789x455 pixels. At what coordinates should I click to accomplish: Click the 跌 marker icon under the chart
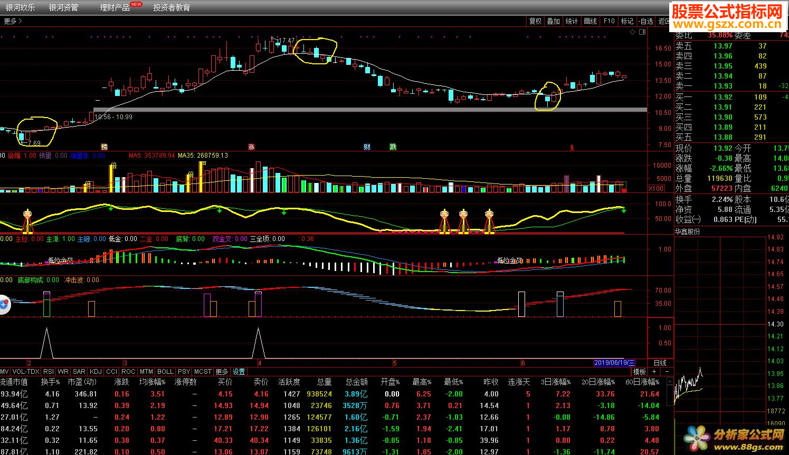[393, 147]
